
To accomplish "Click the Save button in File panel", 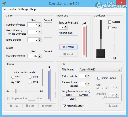I will click(113, 106).
